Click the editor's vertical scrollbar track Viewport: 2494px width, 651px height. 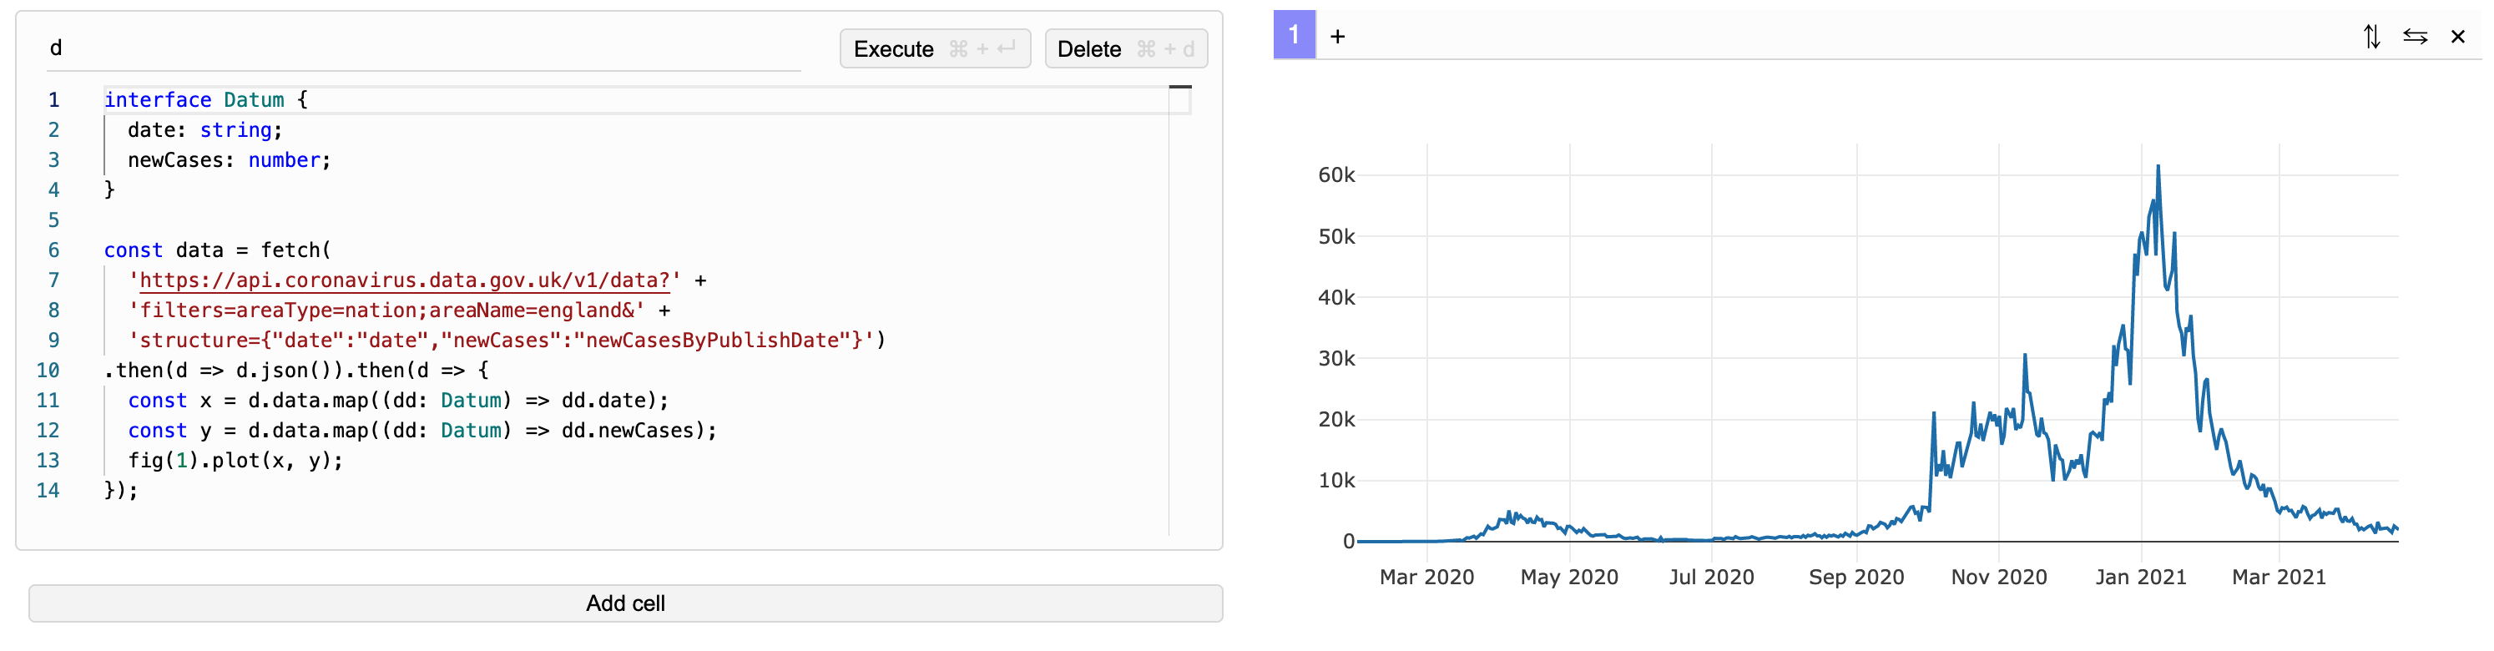coord(1179,320)
